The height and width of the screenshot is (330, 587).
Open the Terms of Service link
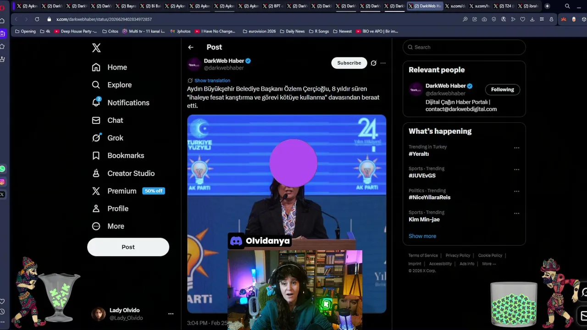tap(423, 255)
